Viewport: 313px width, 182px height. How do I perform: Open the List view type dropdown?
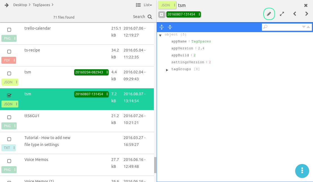click(x=145, y=5)
